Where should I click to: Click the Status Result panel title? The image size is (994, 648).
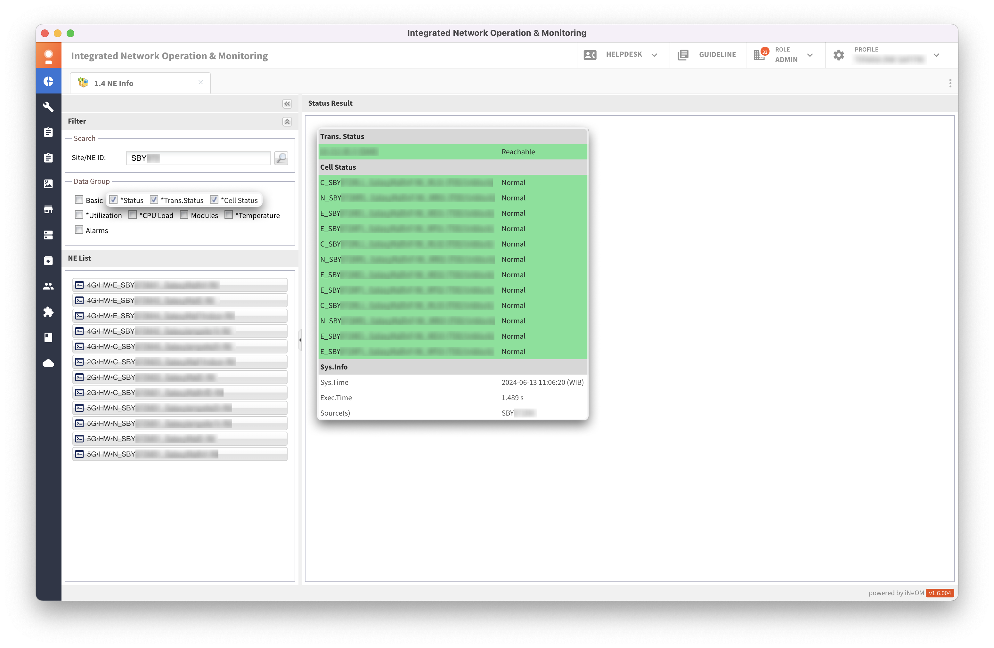330,103
